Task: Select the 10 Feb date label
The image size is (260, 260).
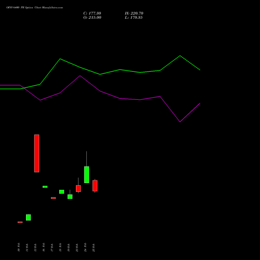Action: tap(19, 247)
